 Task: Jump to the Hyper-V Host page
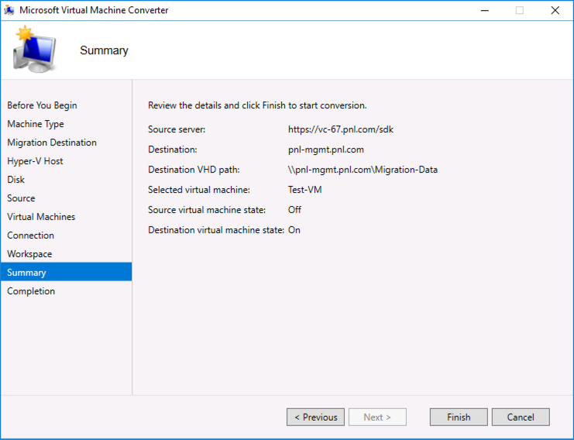point(35,161)
